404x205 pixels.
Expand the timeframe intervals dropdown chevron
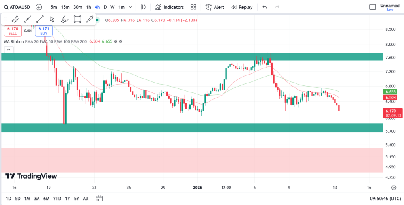click(131, 7)
